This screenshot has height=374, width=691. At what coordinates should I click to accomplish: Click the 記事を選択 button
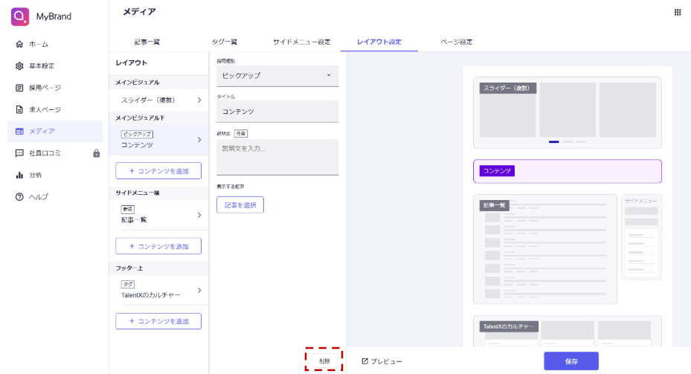pyautogui.click(x=240, y=204)
